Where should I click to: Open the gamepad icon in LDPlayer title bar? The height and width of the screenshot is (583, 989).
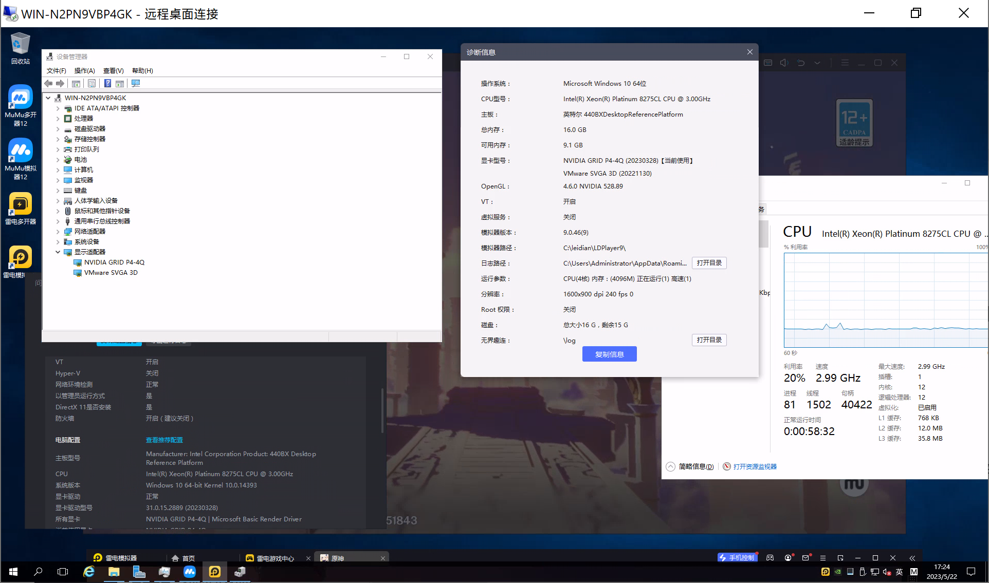770,558
